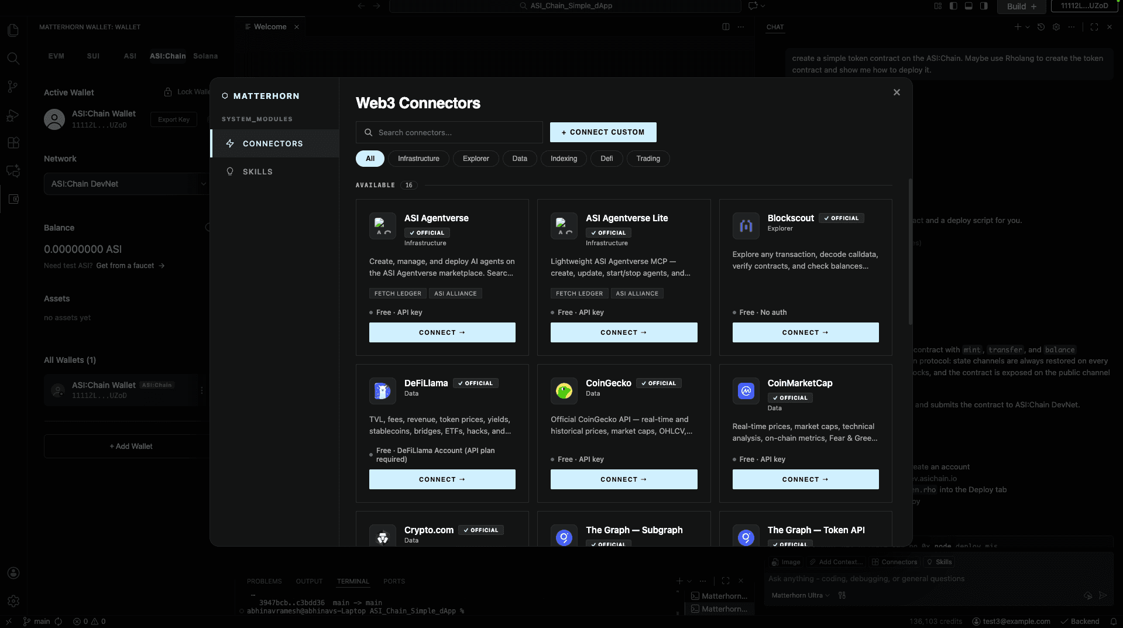The width and height of the screenshot is (1123, 628).
Task: Open Get from a faucet link
Action: (x=130, y=266)
